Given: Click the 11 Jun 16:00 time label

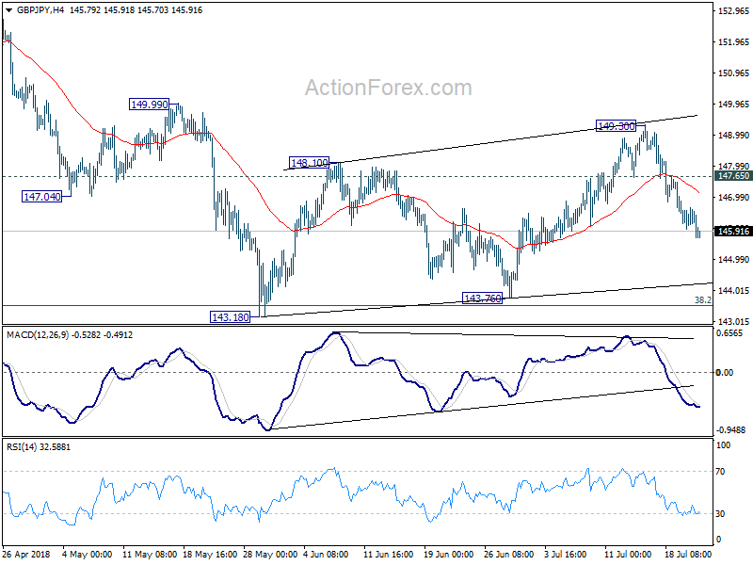Looking at the screenshot, I should point(389,555).
